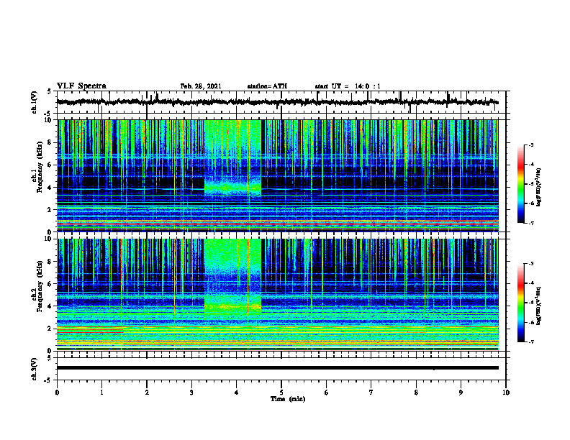The width and height of the screenshot is (570, 440).
Task: Click the ch.3 flat black trace panel
Action: click(x=281, y=369)
